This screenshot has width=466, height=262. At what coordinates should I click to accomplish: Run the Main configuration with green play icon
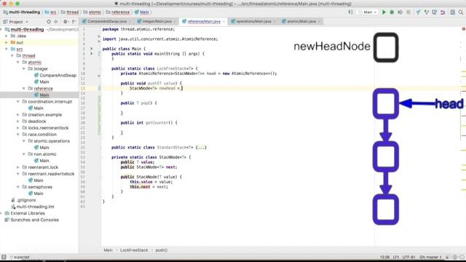click(384, 12)
